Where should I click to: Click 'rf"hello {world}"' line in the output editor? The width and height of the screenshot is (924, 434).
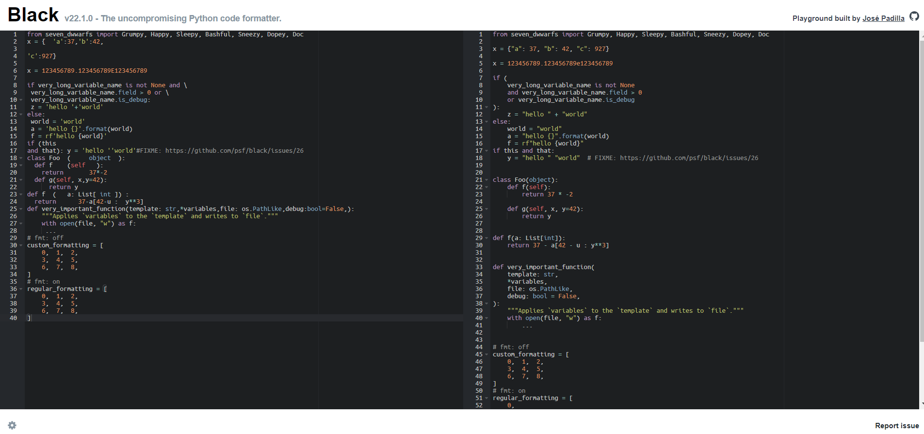(x=546, y=144)
